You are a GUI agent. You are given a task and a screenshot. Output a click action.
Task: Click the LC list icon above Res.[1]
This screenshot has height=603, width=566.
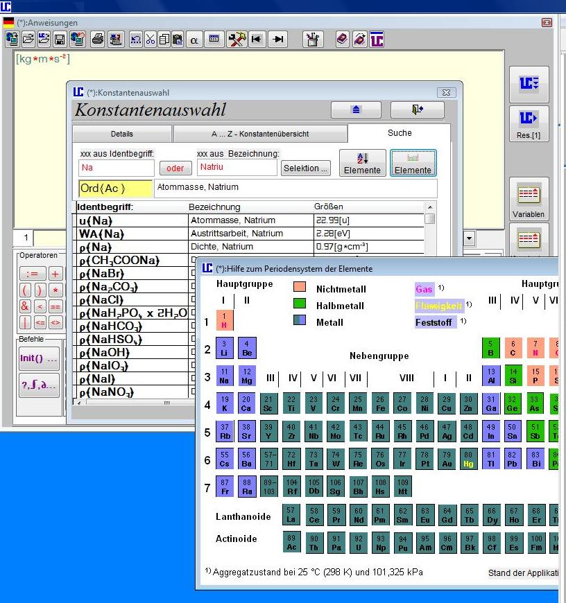coord(529,85)
